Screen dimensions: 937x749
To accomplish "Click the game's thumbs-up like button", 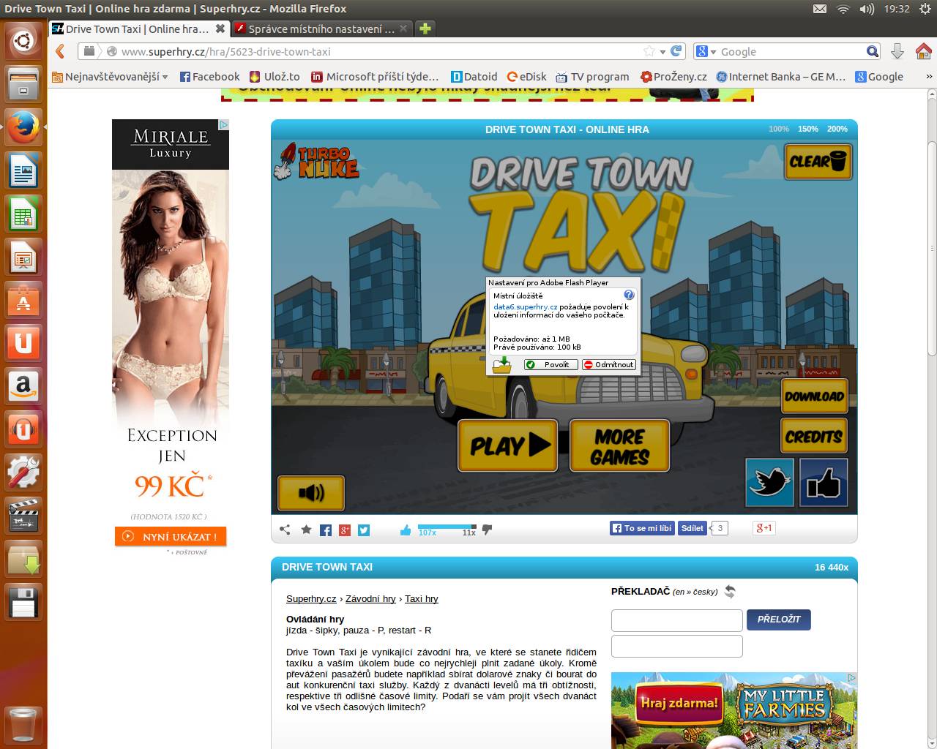I will [x=824, y=482].
